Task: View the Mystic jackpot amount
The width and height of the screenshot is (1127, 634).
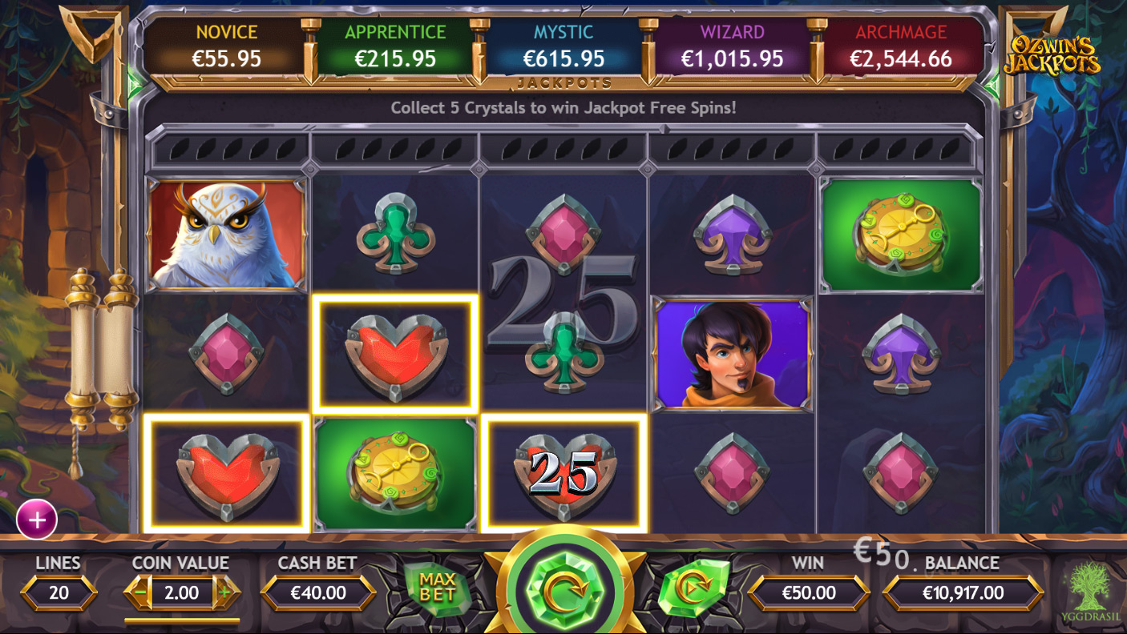Action: (x=563, y=58)
